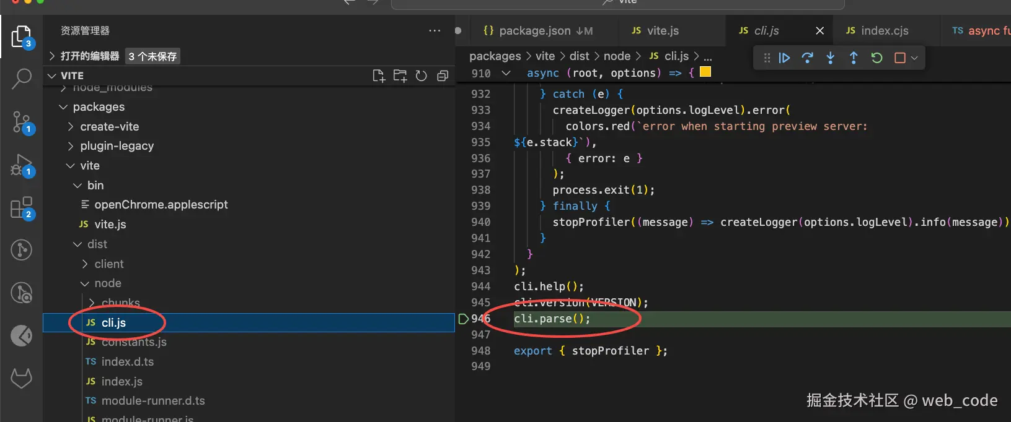Place cursor on process.exit(1) line
The width and height of the screenshot is (1011, 422).
[604, 190]
